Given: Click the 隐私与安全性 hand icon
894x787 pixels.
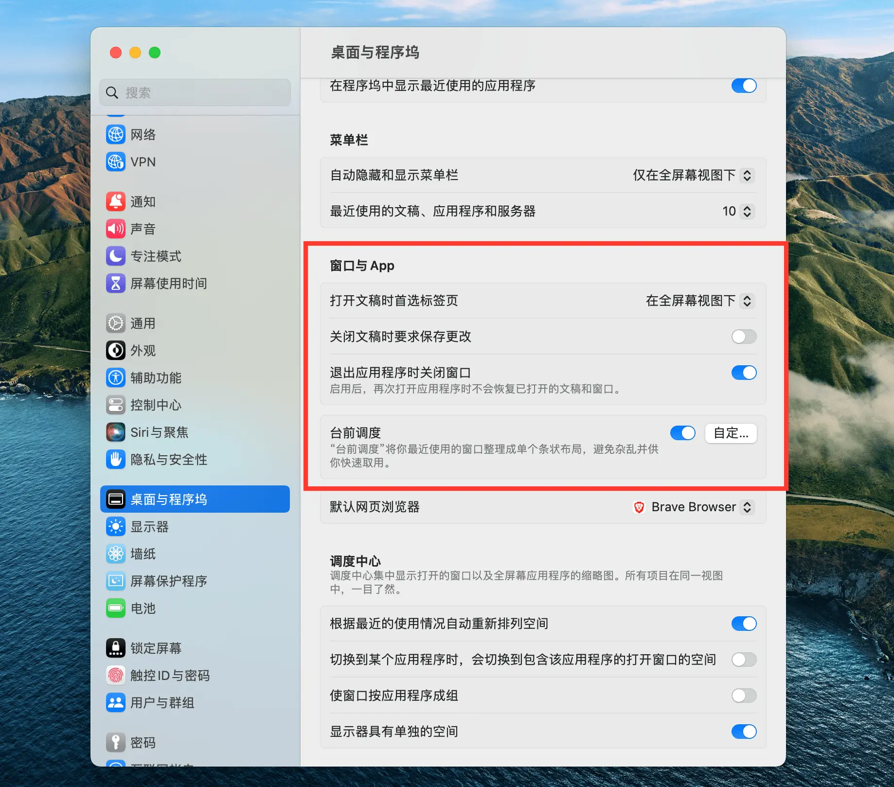Looking at the screenshot, I should tap(116, 459).
